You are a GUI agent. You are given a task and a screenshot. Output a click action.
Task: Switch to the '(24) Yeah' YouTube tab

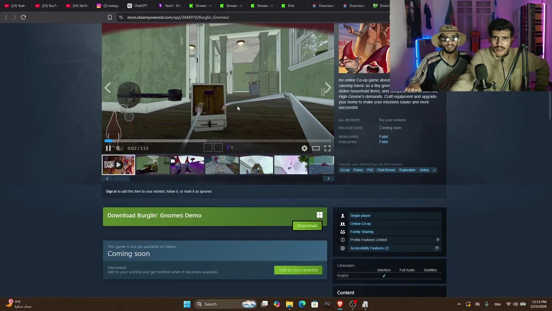(x=15, y=6)
